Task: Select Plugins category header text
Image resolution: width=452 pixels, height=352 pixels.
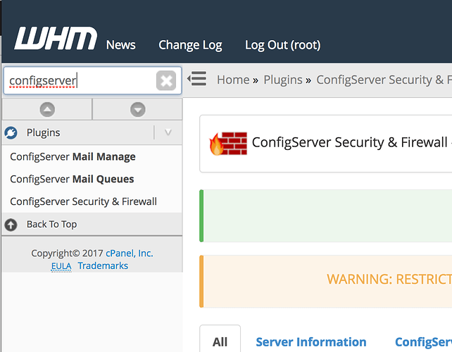Action: pos(43,132)
